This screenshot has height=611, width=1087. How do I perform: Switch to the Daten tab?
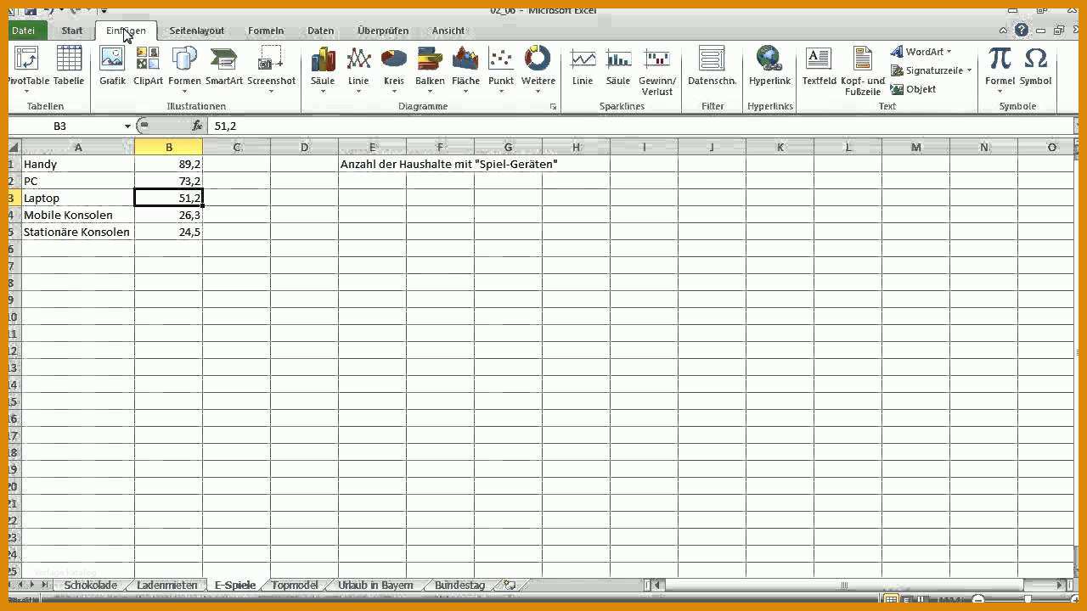(321, 31)
